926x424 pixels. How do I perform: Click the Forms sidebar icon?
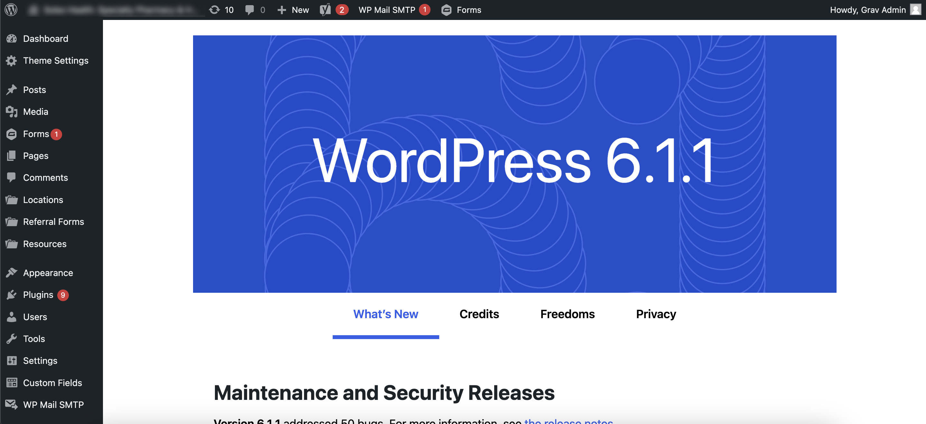(12, 134)
